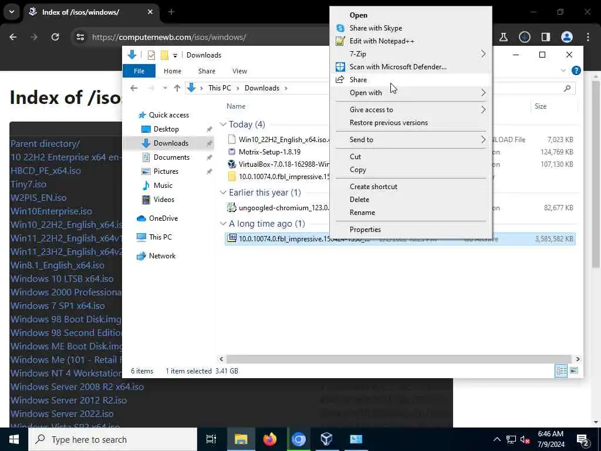
Task: Select the Motrix-Setup-1.8.19 file
Action: (269, 152)
